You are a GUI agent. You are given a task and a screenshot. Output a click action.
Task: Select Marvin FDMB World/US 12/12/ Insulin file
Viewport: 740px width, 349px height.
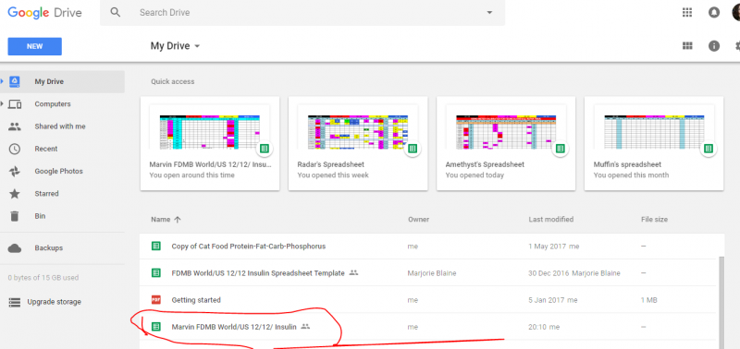point(427,327)
